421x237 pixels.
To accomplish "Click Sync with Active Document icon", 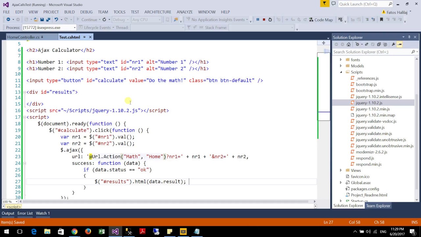I will (366, 44).
